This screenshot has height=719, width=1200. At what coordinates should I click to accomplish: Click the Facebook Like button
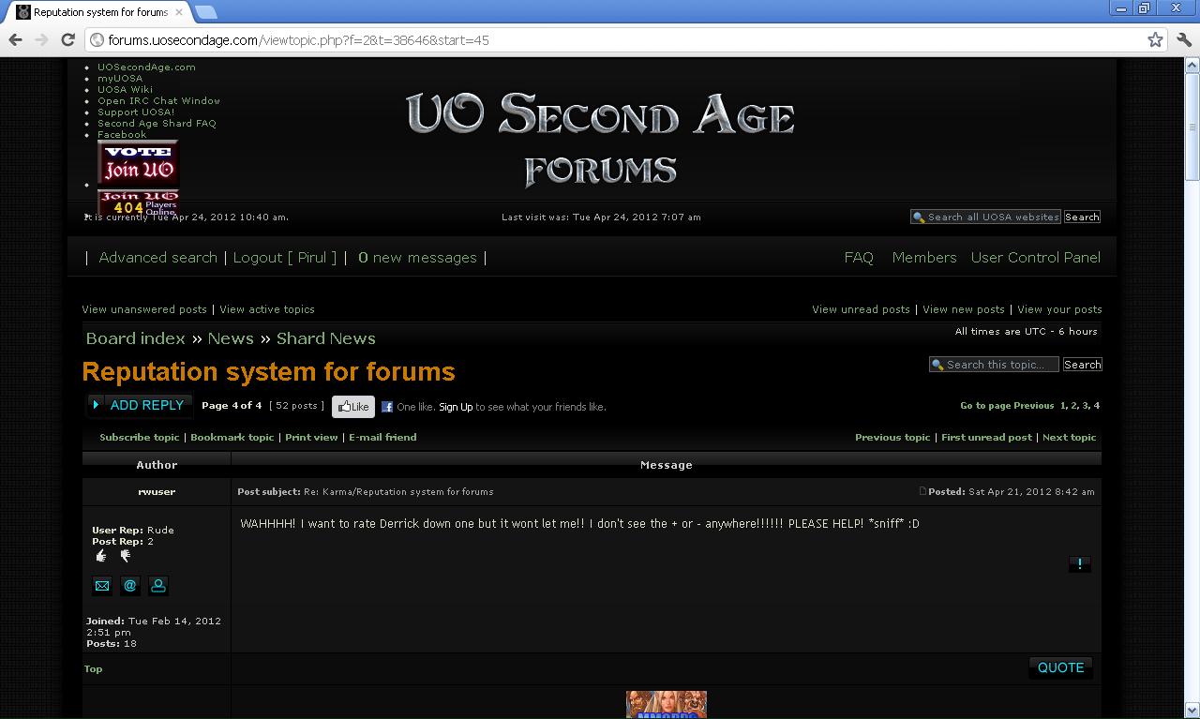pos(353,407)
